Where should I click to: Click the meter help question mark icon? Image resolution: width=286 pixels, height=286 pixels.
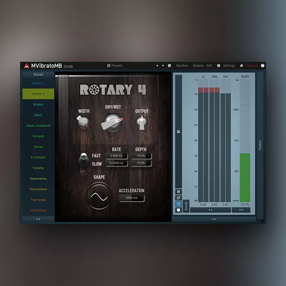[x=178, y=210]
